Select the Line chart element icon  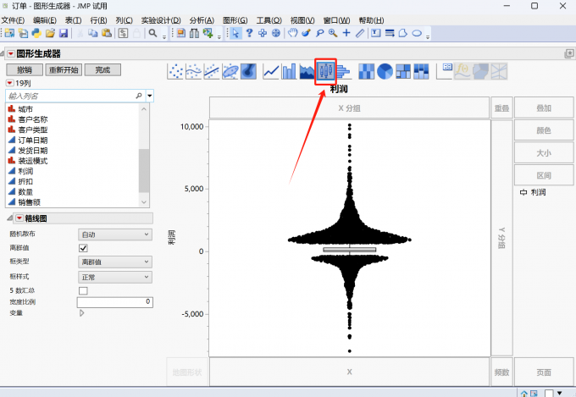(x=271, y=71)
